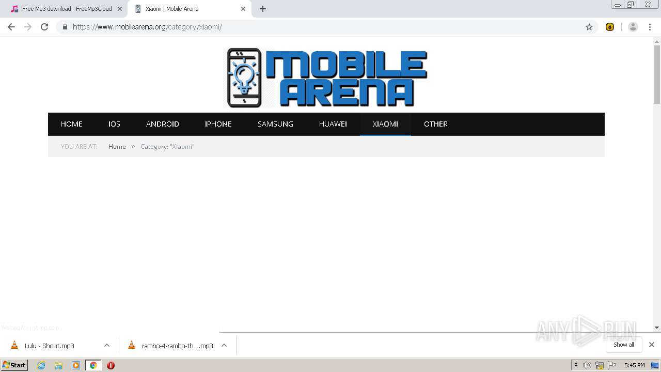The width and height of the screenshot is (661, 372).
Task: Open the volume speaker tray icon
Action: pyautogui.click(x=587, y=365)
